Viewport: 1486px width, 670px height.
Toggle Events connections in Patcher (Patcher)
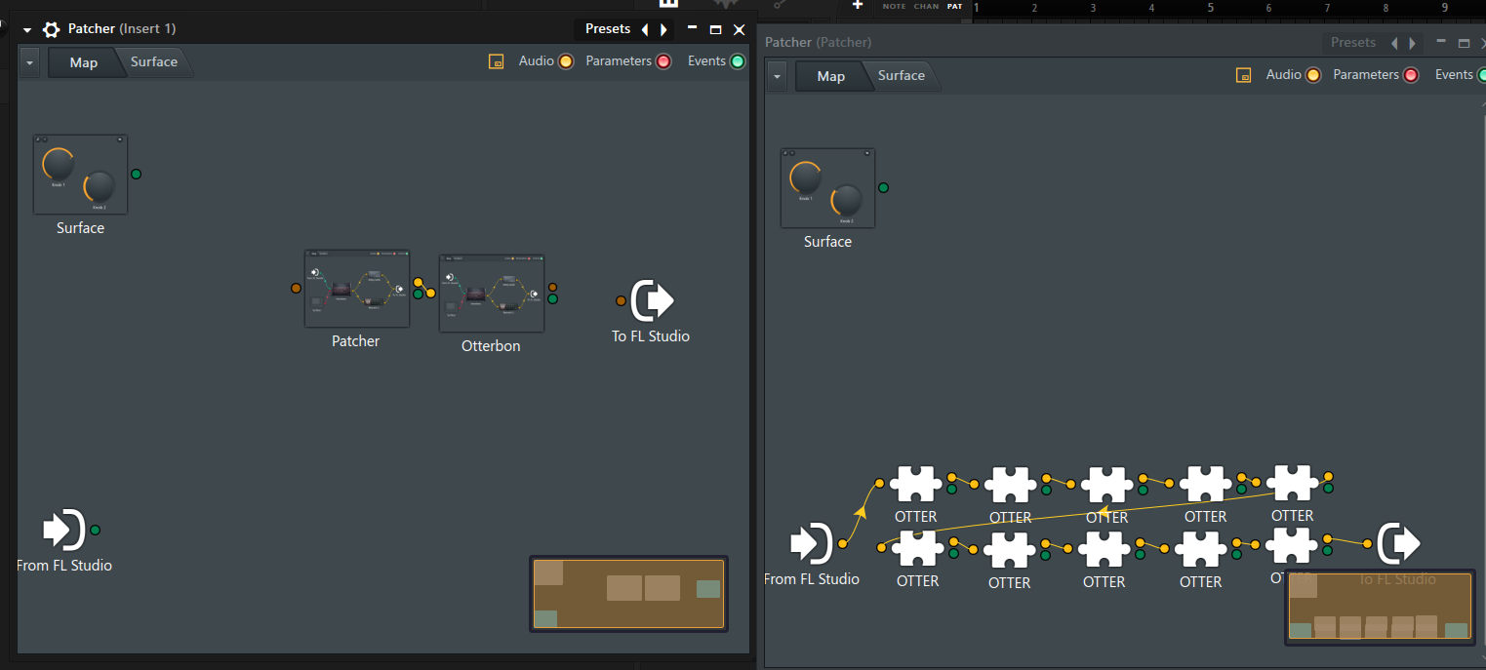coord(1482,75)
